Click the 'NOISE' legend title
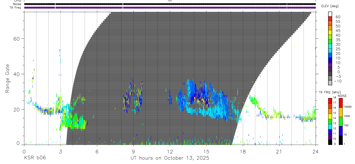Image resolution: width=355 pixels, height=164 pixels. point(342,96)
